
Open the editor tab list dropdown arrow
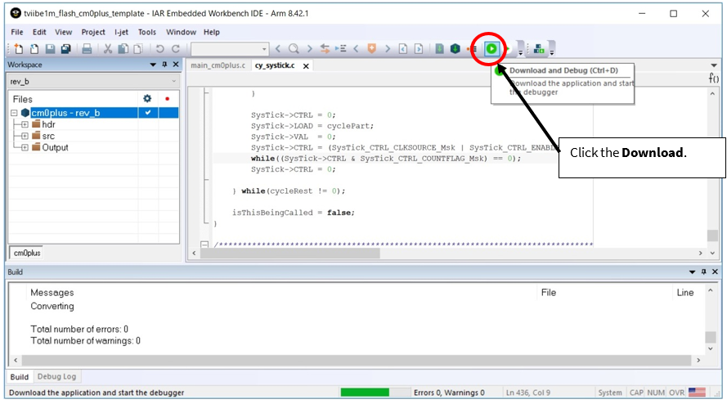point(714,65)
